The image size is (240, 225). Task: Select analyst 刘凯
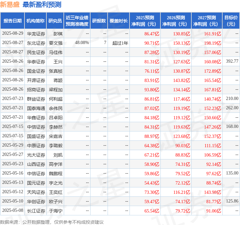pyautogui.click(x=58, y=155)
